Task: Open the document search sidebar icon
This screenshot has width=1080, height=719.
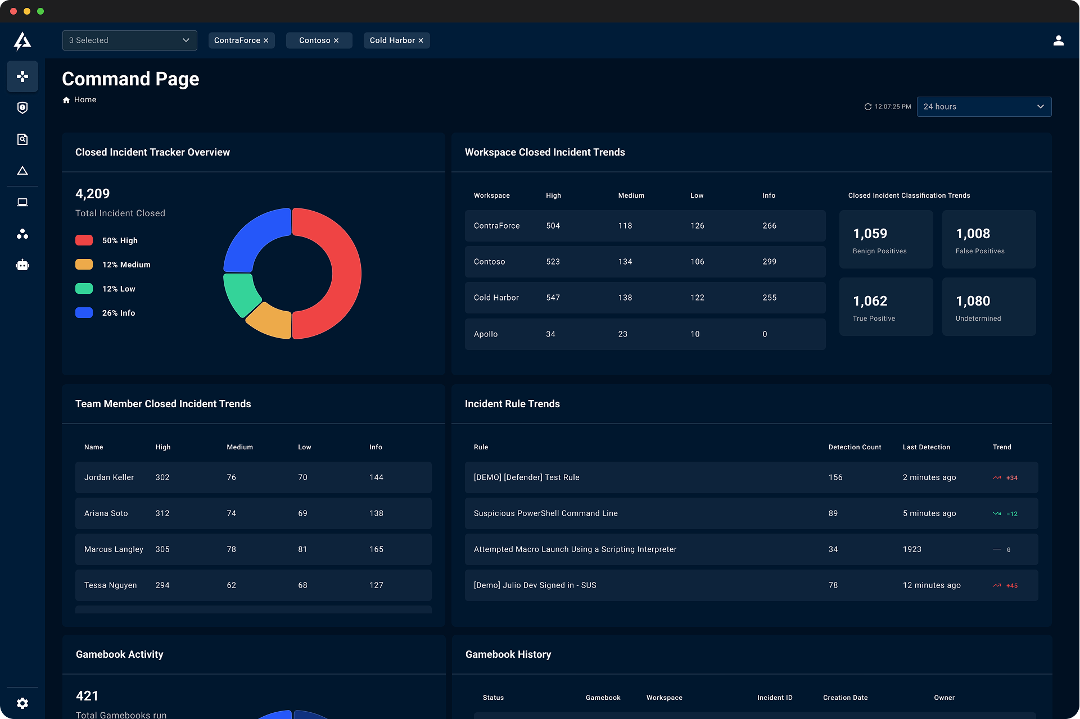Action: [x=22, y=139]
